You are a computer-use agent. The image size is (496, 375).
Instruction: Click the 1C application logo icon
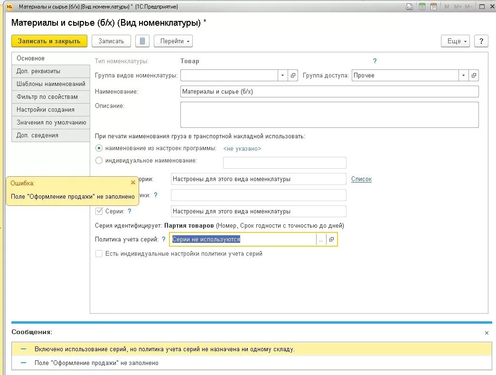tap(9, 6)
